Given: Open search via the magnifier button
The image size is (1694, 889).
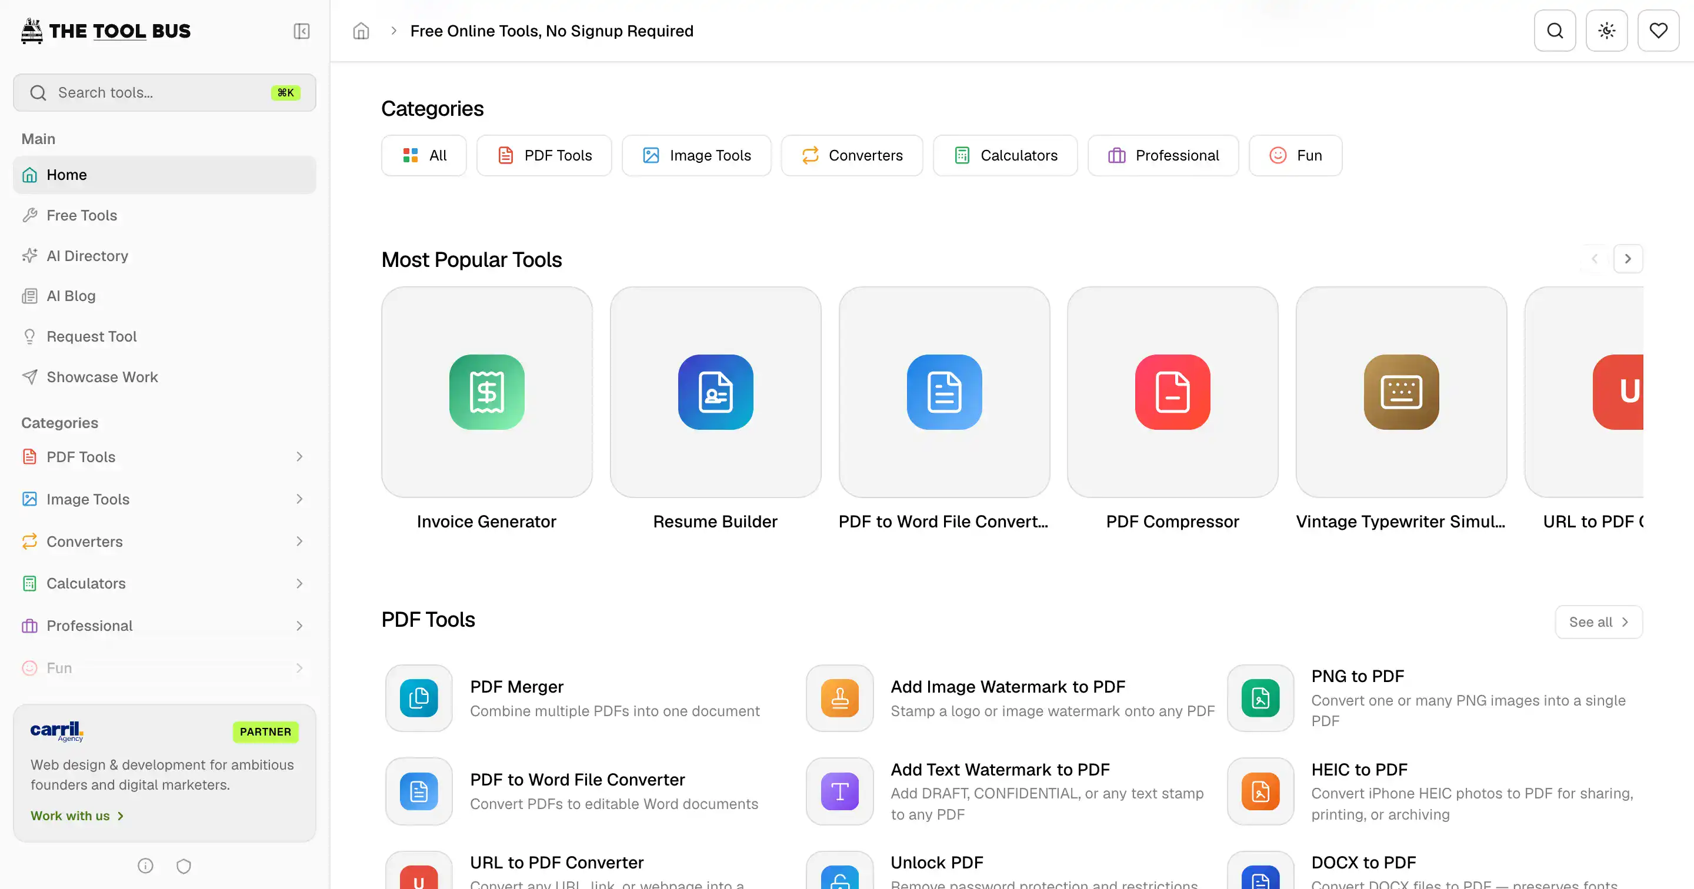Looking at the screenshot, I should (x=1555, y=30).
